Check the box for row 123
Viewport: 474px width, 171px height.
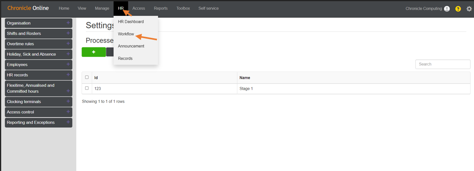87,88
